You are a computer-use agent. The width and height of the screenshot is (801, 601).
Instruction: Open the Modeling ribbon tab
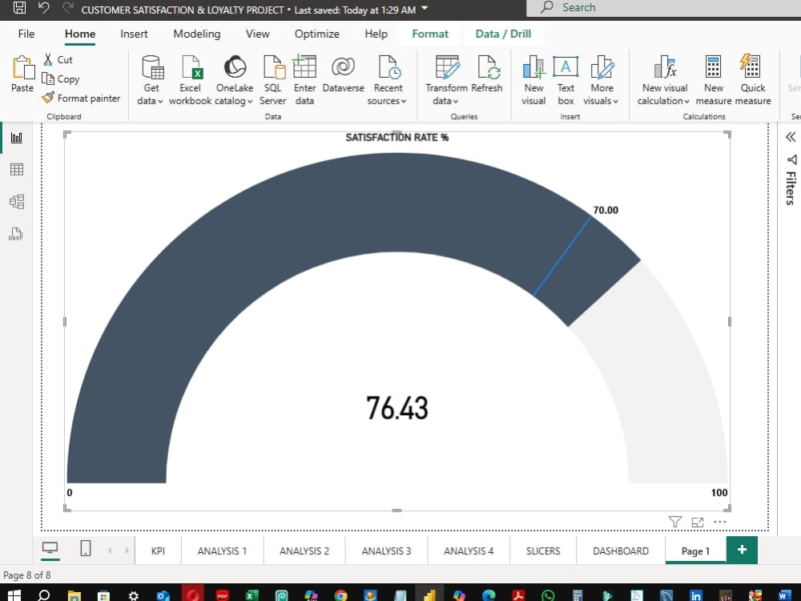pos(197,34)
